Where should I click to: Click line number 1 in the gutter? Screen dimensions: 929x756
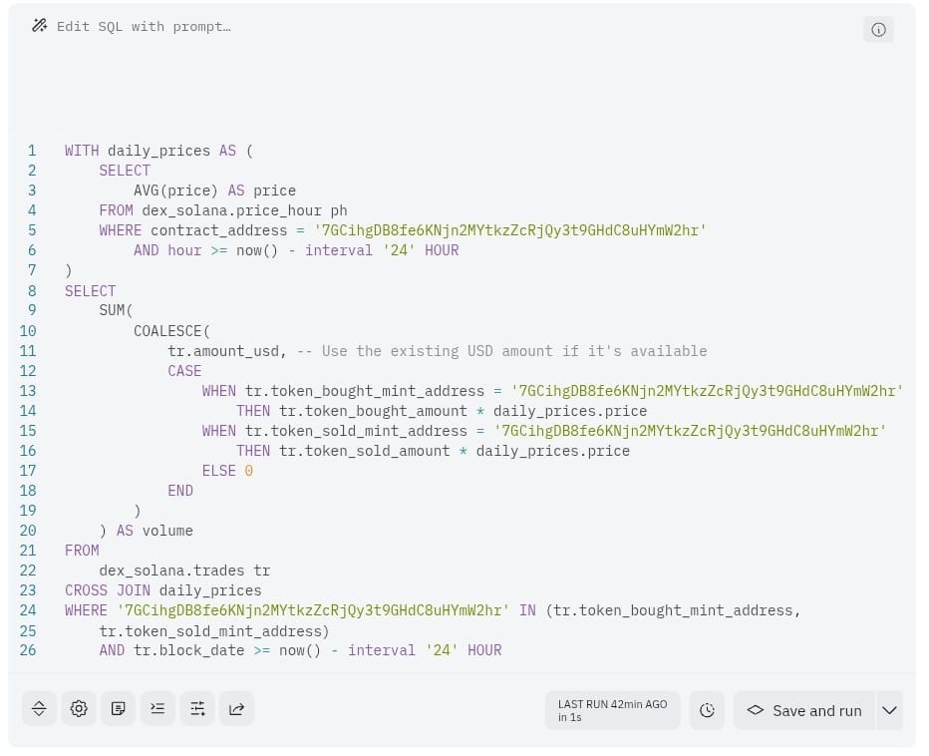pos(32,151)
